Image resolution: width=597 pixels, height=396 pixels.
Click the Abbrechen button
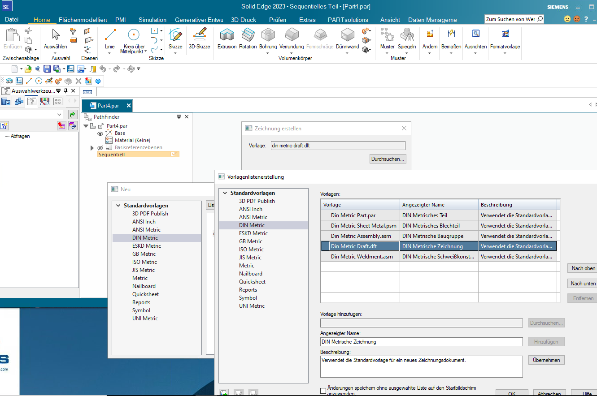pos(549,393)
